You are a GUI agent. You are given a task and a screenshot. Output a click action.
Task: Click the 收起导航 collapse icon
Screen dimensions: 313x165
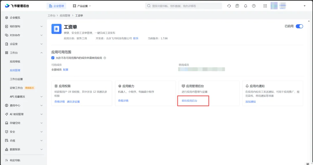pos(7,160)
